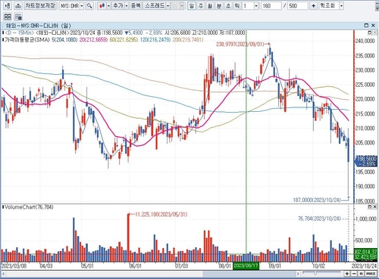The image size is (379, 279).
Task: Click the 스프레드 button
Action: click(155, 6)
